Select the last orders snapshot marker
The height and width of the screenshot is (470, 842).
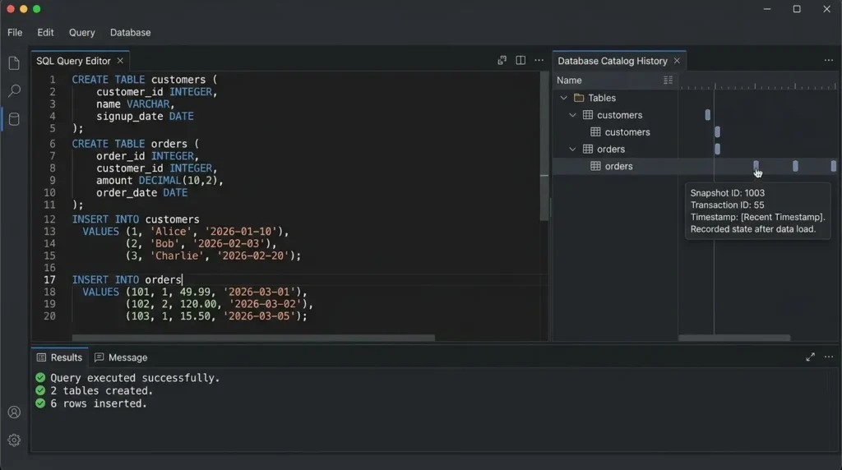click(x=834, y=166)
